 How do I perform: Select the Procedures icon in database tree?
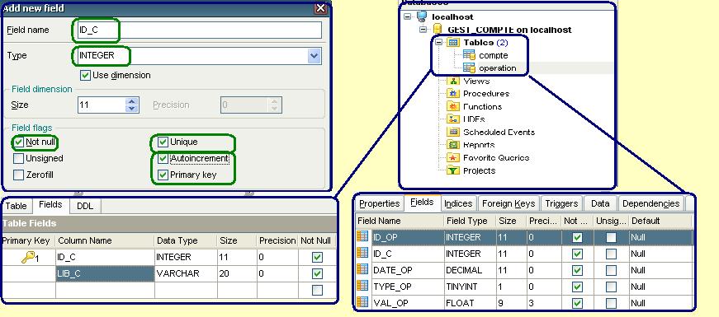pos(454,94)
